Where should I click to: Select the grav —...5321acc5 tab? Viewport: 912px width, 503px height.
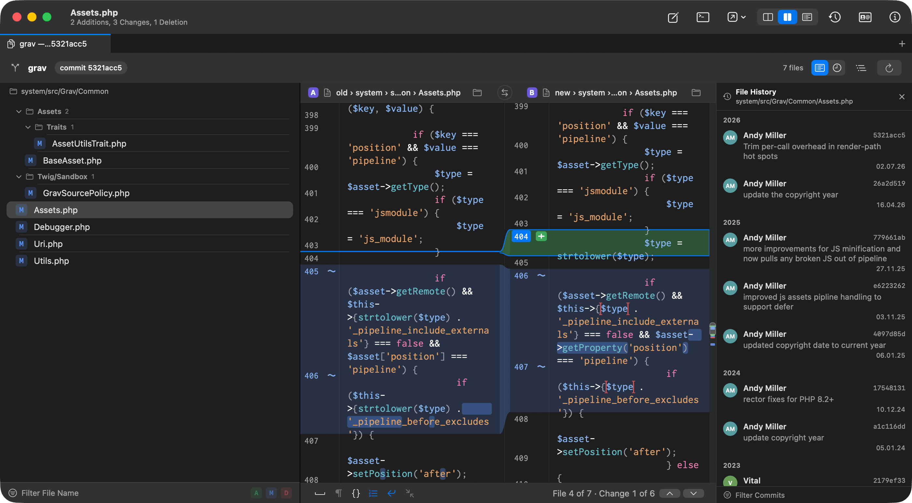coord(55,44)
